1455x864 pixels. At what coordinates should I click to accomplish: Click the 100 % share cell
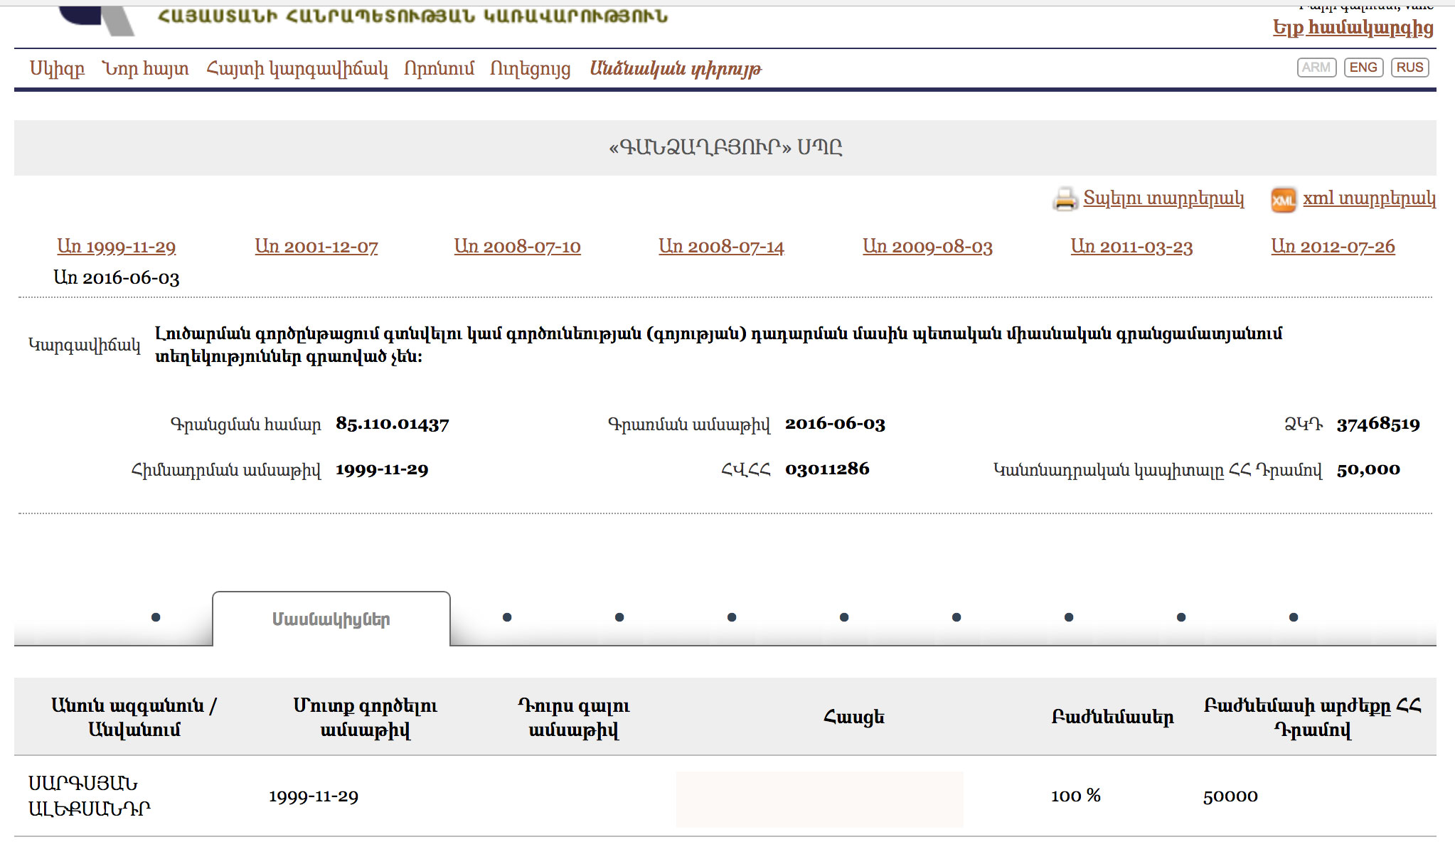point(1076,796)
